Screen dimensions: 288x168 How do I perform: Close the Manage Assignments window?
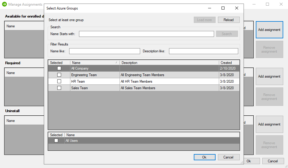[x=281, y=4]
